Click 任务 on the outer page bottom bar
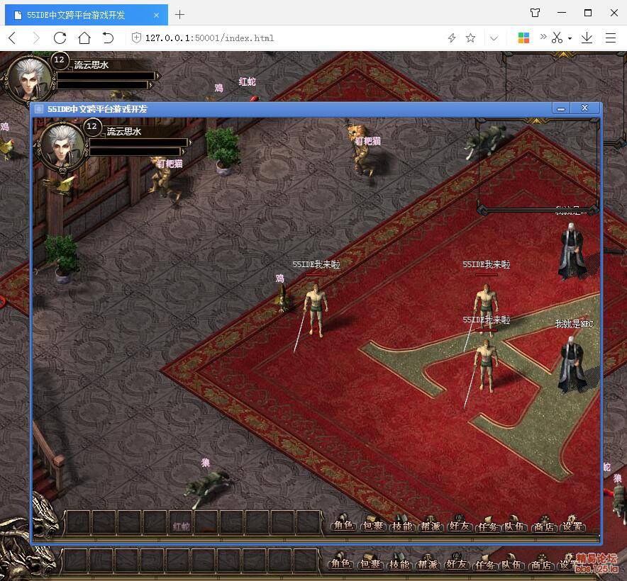Screen dimensions: 627x581 tap(485, 564)
